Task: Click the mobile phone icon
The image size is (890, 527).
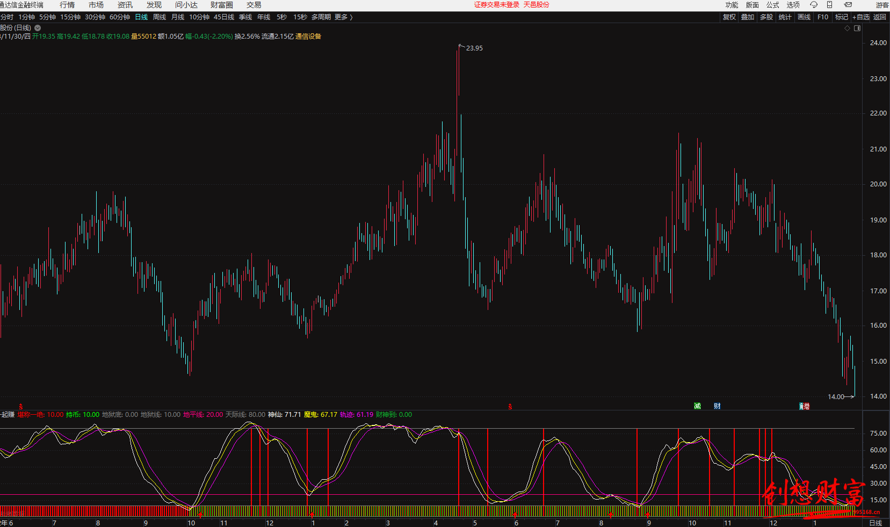Action: pos(830,5)
